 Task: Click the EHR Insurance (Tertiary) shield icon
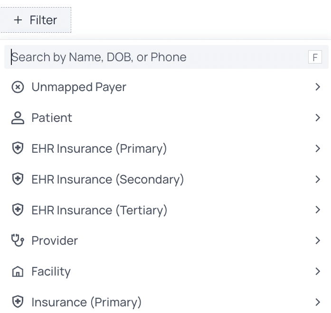click(x=18, y=210)
